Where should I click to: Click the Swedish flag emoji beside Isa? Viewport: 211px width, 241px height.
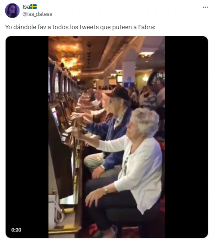[x=34, y=7]
